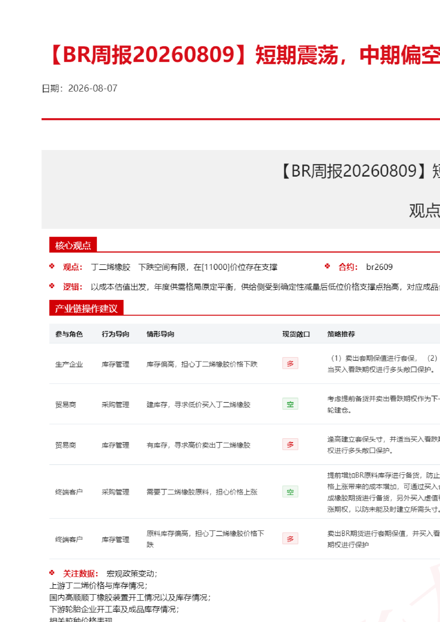Click the bullet icon beside 逻辑
The width and height of the screenshot is (440, 622).
point(52,286)
